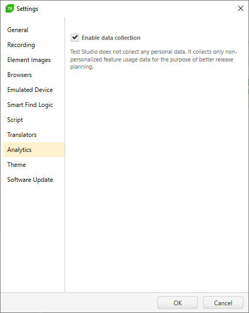Image resolution: width=249 pixels, height=313 pixels.
Task: Click the data collection description text
Action: point(153,59)
